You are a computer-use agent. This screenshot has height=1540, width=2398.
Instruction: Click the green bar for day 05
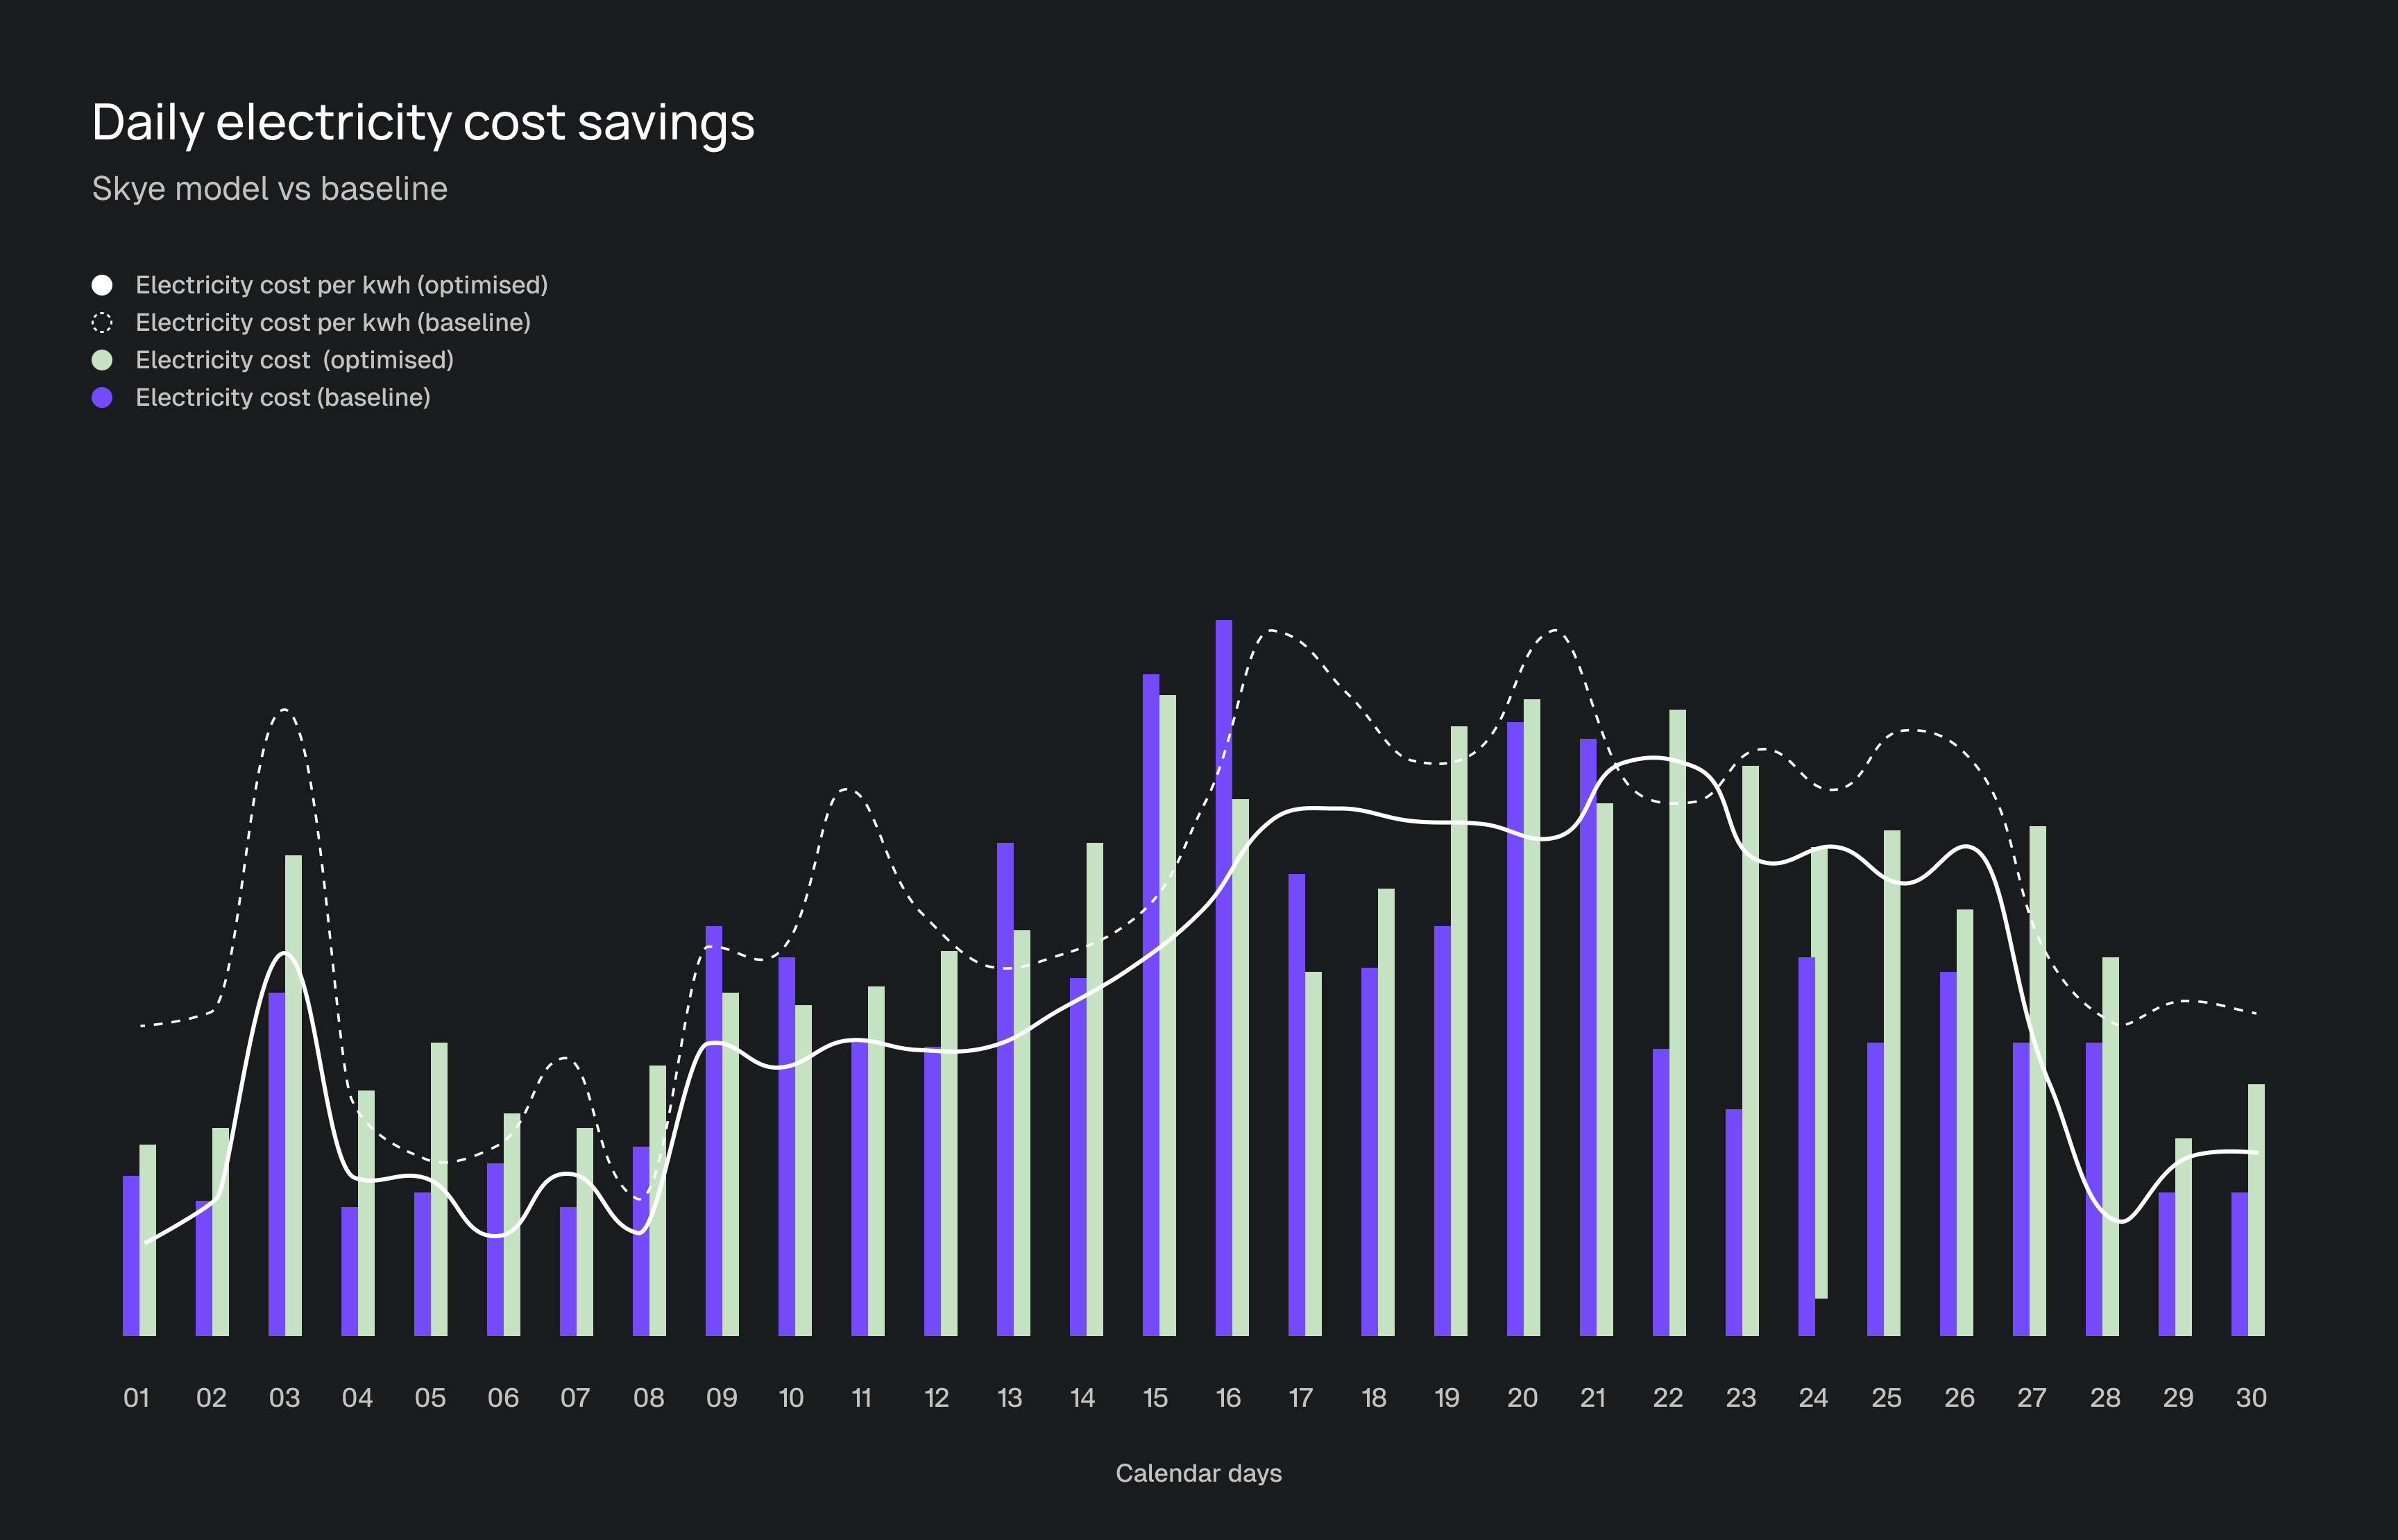click(439, 1189)
